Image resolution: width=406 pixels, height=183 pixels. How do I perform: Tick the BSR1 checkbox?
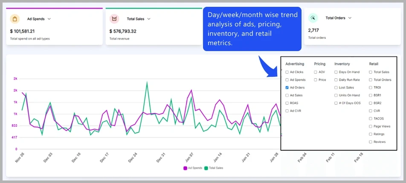[371, 95]
